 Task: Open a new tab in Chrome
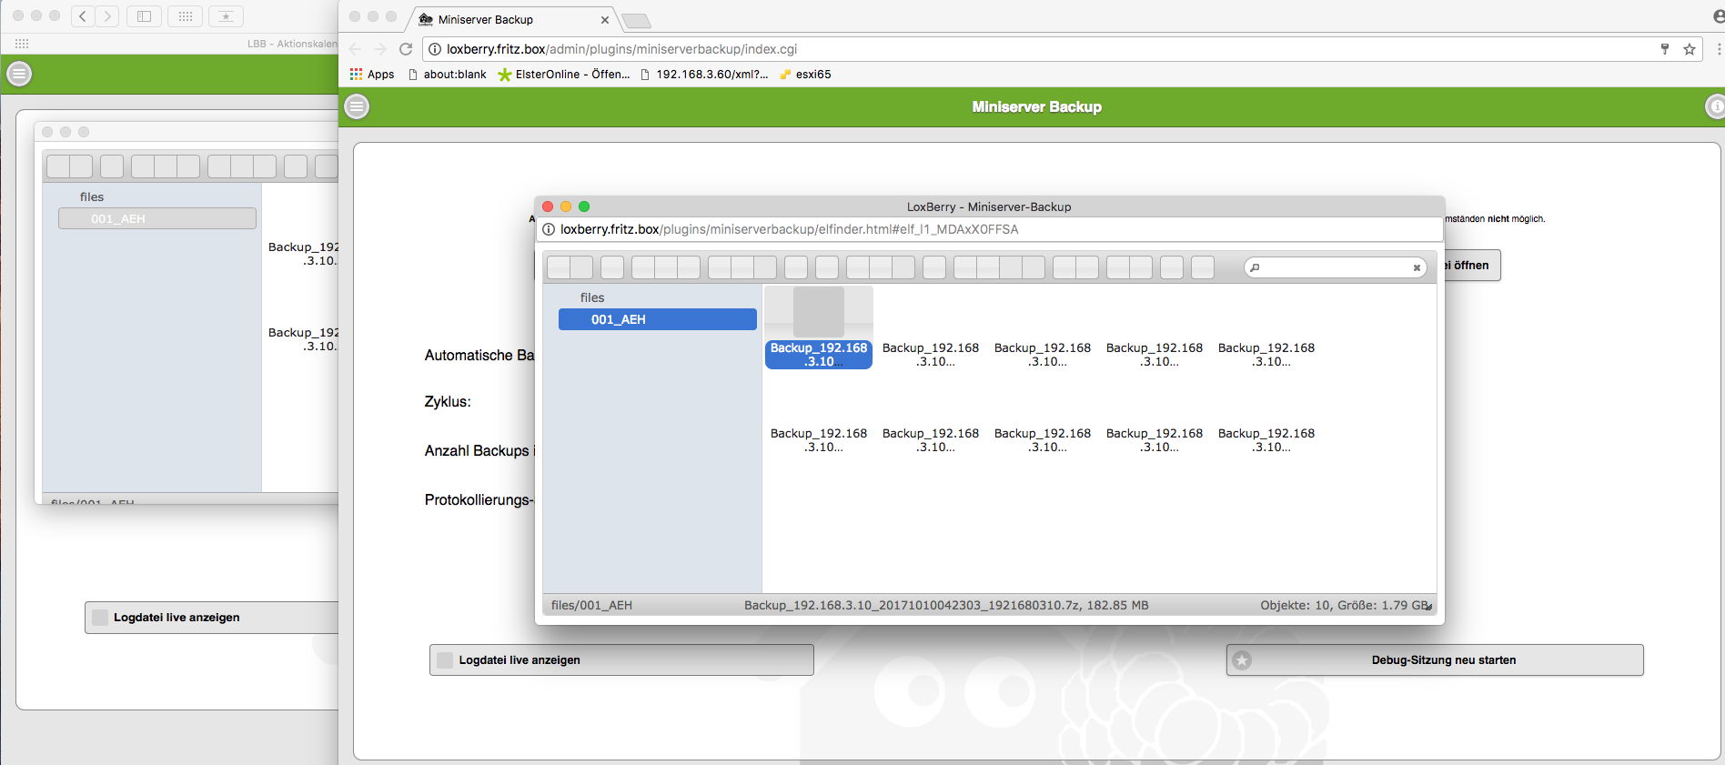(637, 20)
